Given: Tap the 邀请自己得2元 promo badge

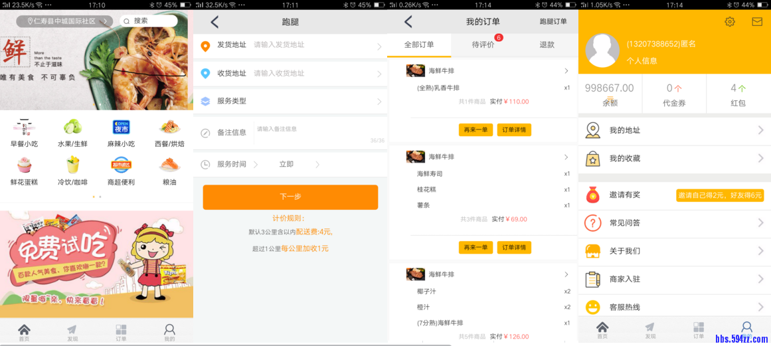Looking at the screenshot, I should (720, 195).
